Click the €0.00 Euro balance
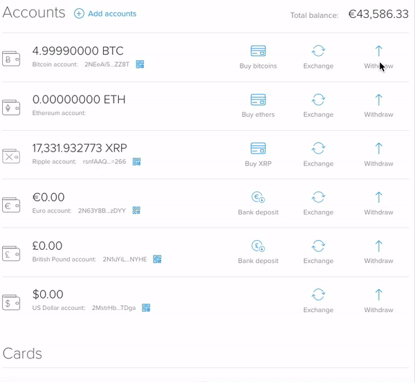The width and height of the screenshot is (415, 382). [48, 197]
